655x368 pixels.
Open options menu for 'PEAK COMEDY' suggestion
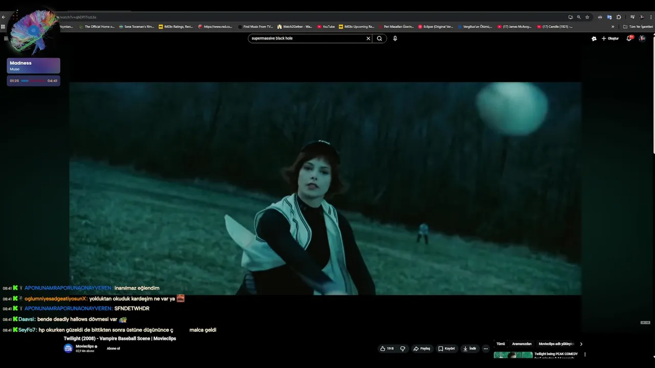click(x=585, y=354)
